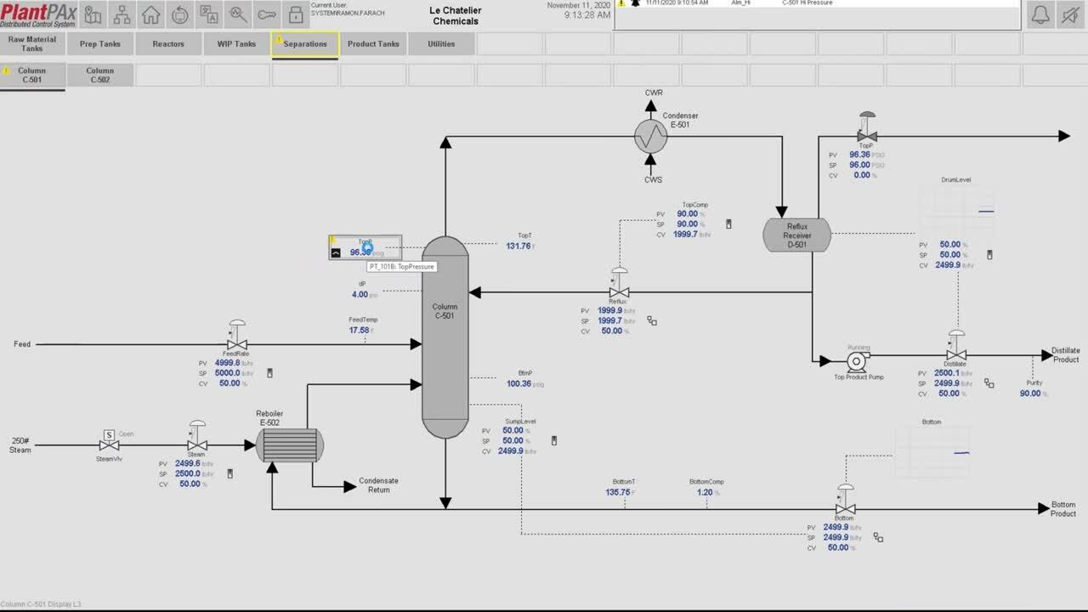Image resolution: width=1088 pixels, height=612 pixels.
Task: Open the Separations tab
Action: click(x=305, y=44)
